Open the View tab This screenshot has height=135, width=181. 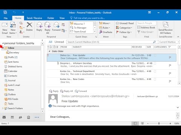62,18
